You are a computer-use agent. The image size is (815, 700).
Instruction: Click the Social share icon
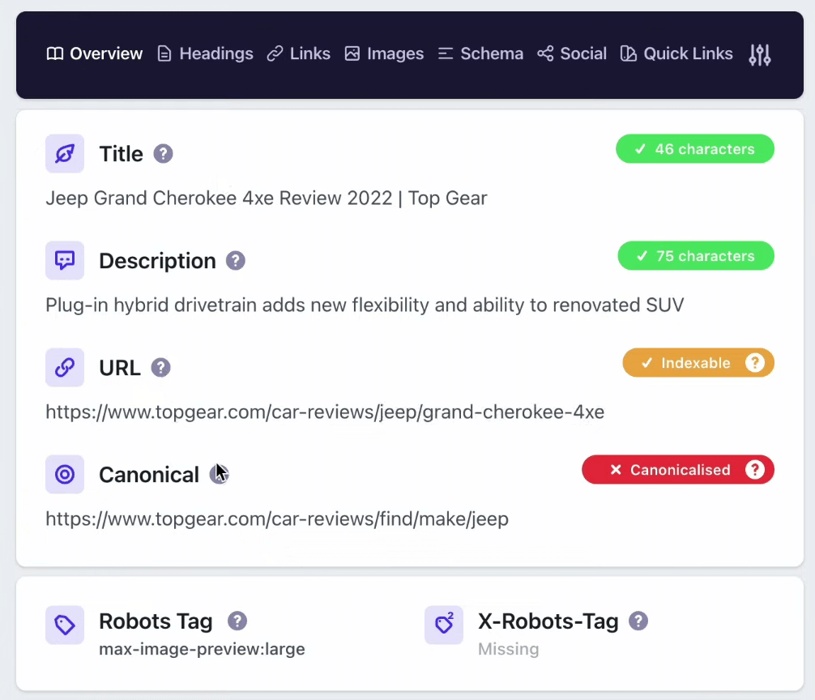545,53
